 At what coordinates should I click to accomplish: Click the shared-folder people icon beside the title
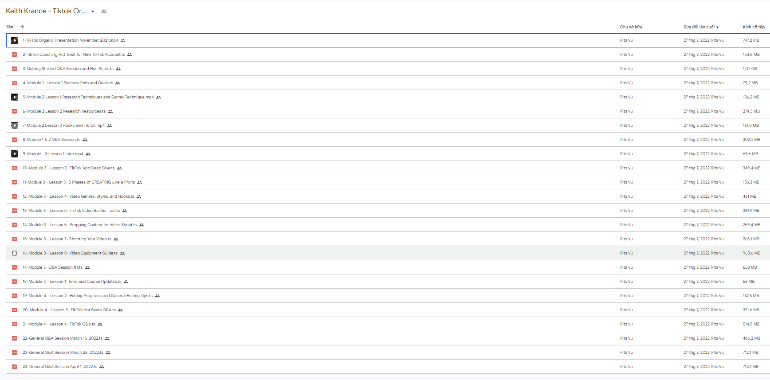104,12
